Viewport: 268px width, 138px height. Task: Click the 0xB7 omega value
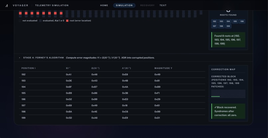94,87
